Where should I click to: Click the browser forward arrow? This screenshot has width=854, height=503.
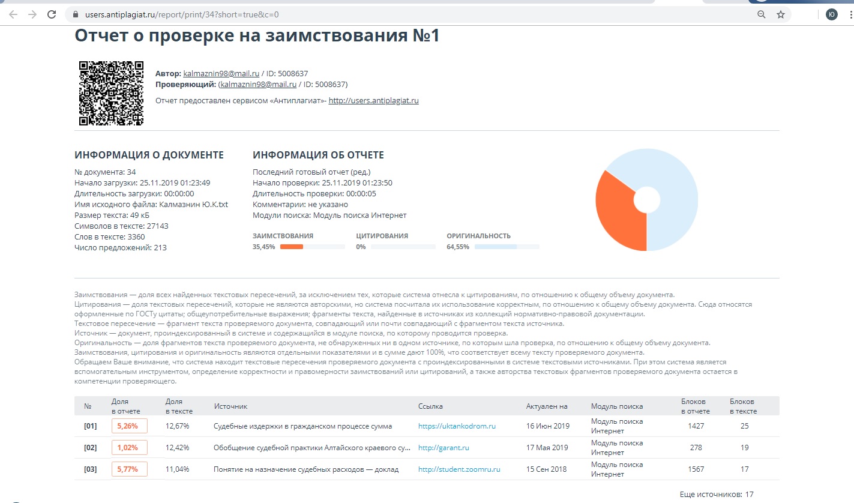[x=32, y=14]
